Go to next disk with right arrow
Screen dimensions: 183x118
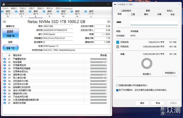coord(109,21)
